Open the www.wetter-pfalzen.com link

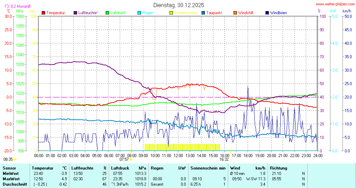(335, 4)
